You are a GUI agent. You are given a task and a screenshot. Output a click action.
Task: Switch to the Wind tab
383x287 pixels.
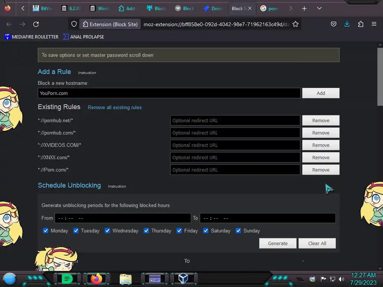pyautogui.click(x=99, y=8)
